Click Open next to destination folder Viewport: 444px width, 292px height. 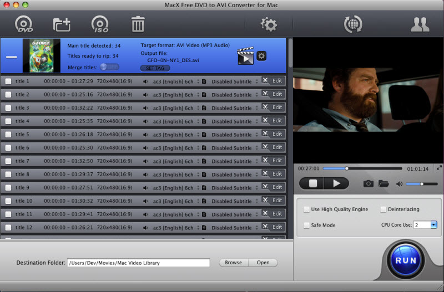[263, 263]
